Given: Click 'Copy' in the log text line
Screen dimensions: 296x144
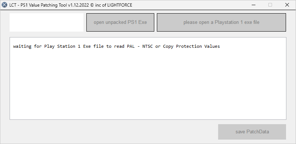Looking at the screenshot, I should pyautogui.click(x=168, y=46).
